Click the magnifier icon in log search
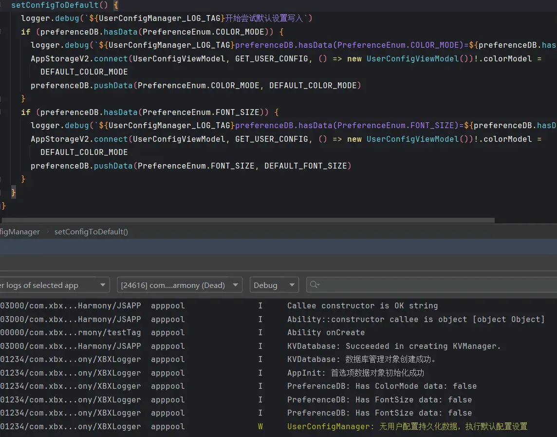The image size is (557, 437). (x=315, y=285)
